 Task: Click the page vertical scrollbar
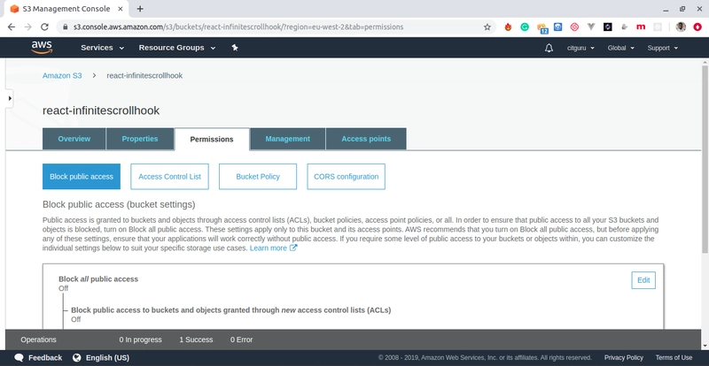(705, 158)
